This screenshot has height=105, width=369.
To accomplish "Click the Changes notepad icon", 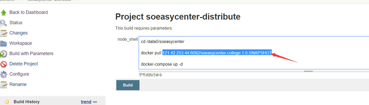I will click(x=3, y=33).
